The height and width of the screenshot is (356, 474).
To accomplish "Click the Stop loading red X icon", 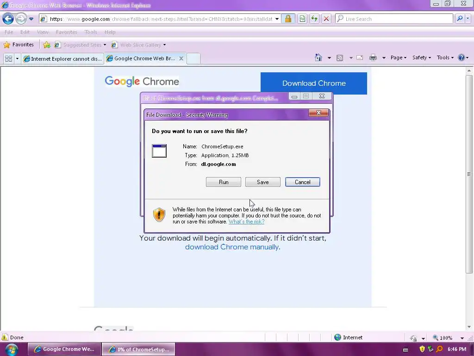I will click(326, 19).
